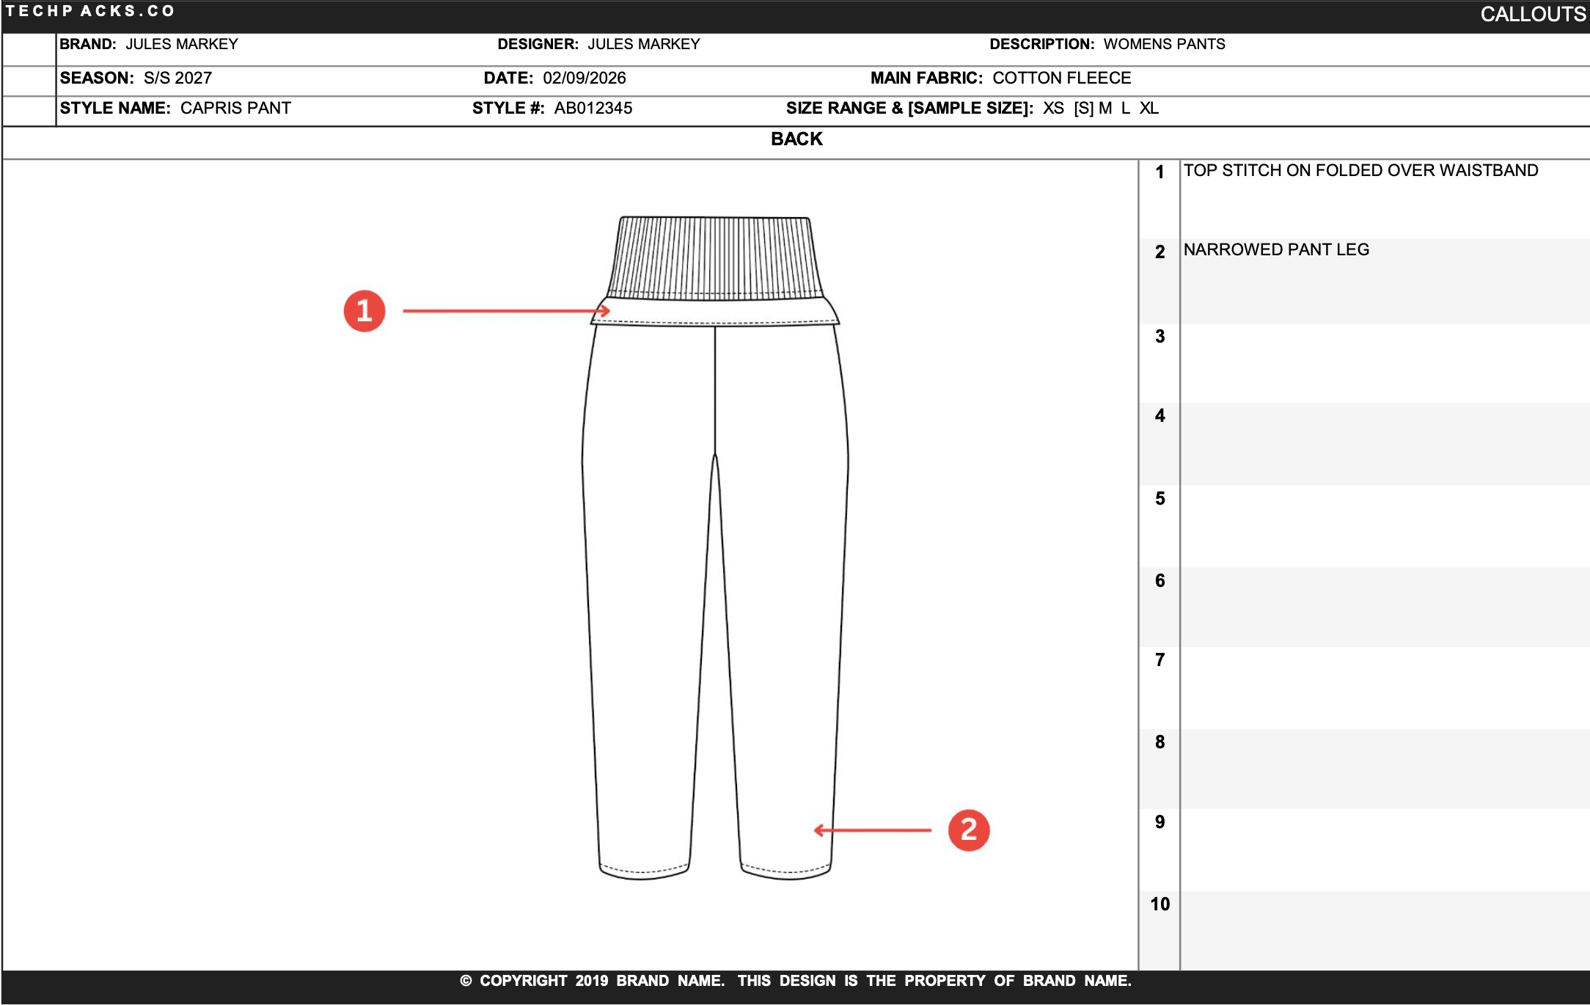Click the DATE: field label

[508, 78]
